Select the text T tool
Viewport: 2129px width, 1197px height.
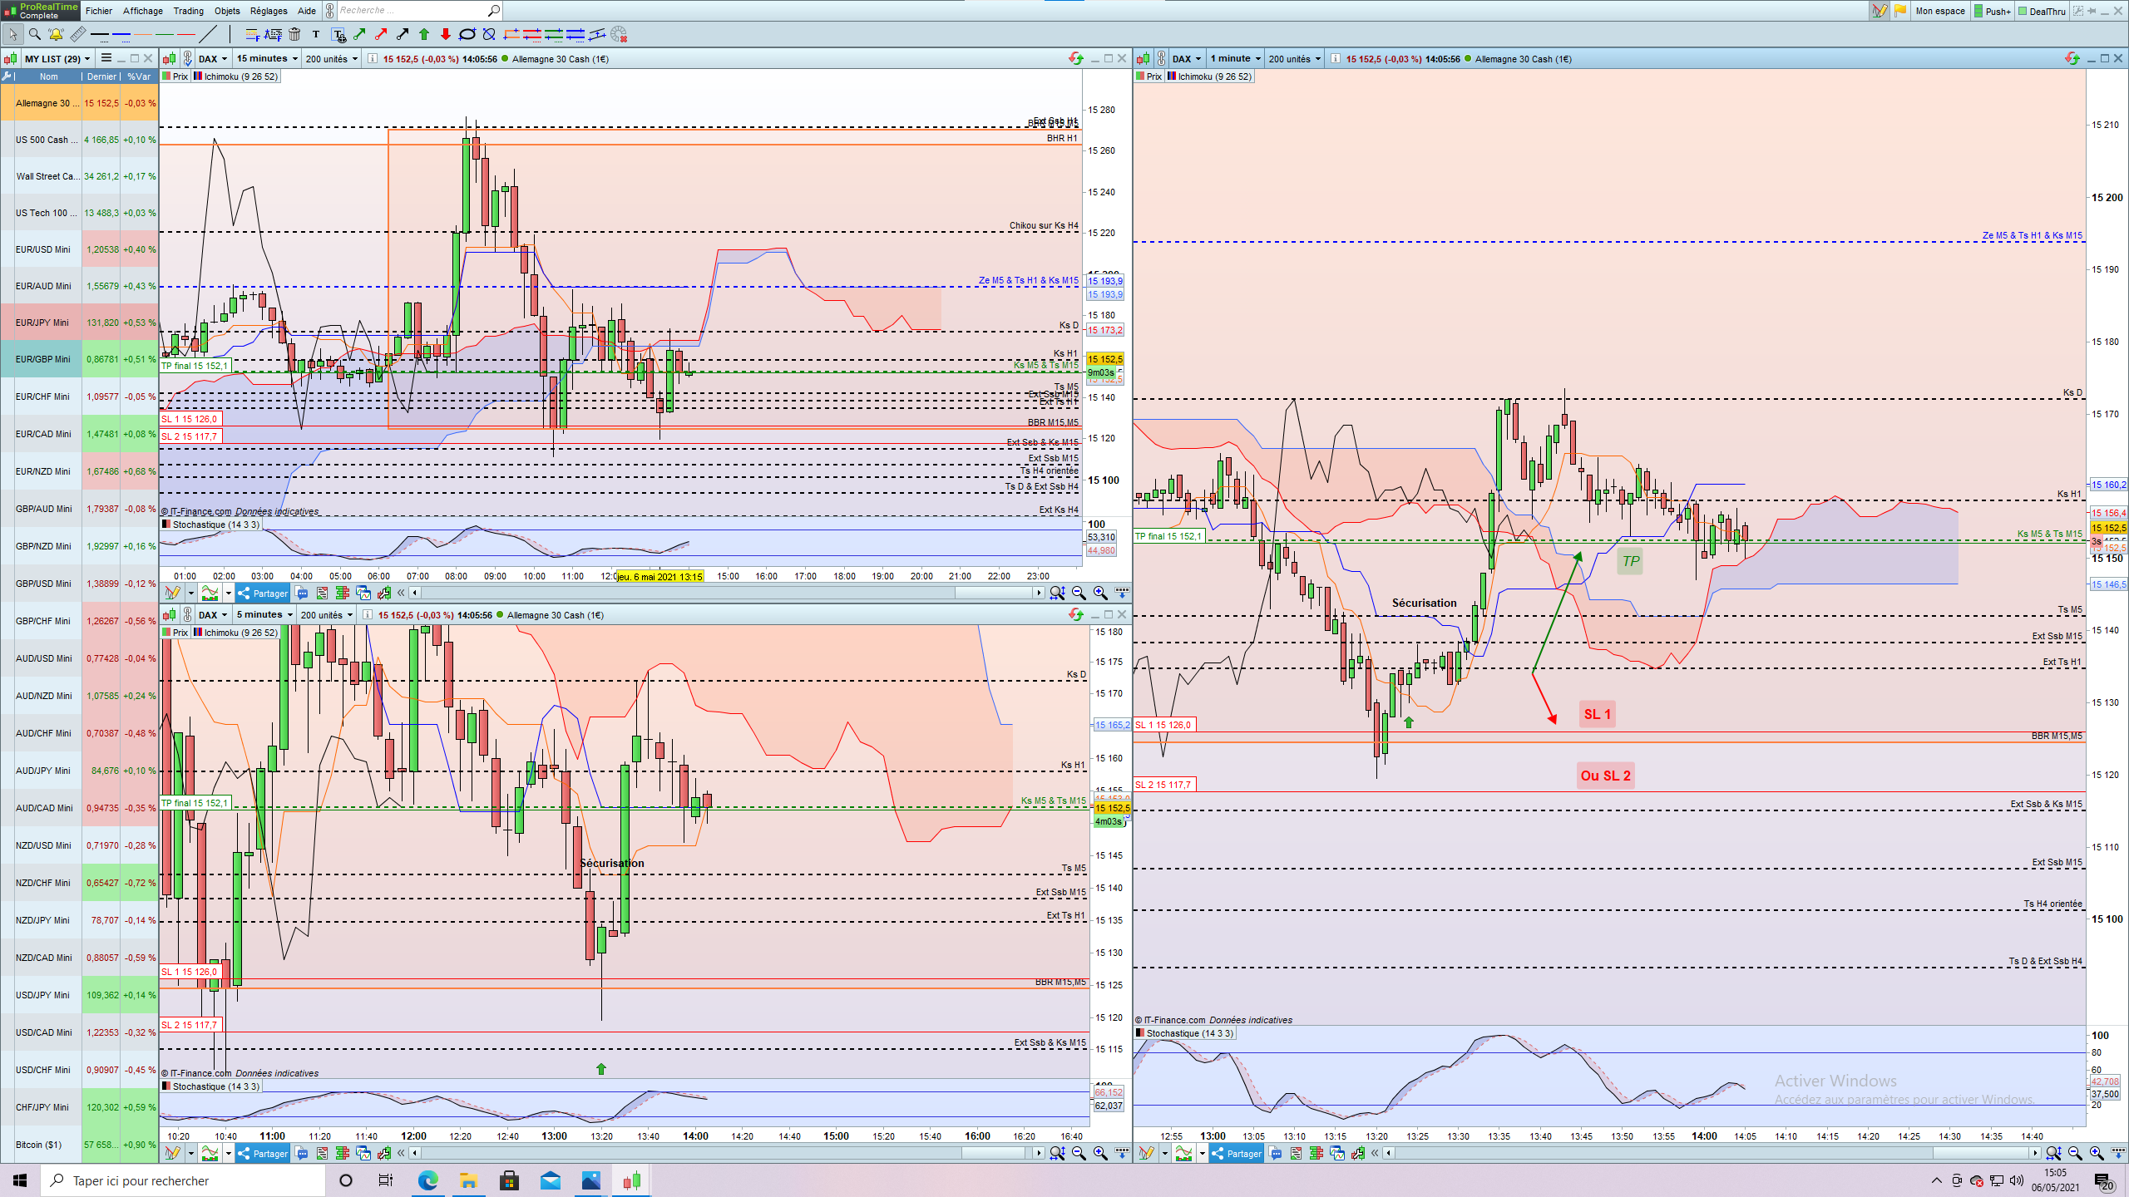(x=316, y=34)
